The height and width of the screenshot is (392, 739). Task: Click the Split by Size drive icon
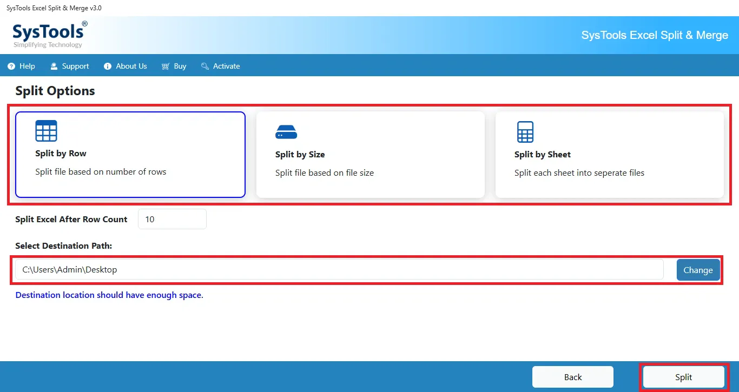coord(286,132)
